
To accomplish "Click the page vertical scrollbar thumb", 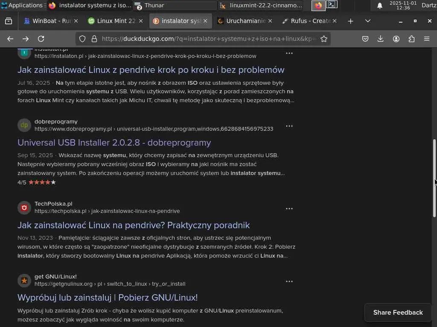I will pos(434,178).
